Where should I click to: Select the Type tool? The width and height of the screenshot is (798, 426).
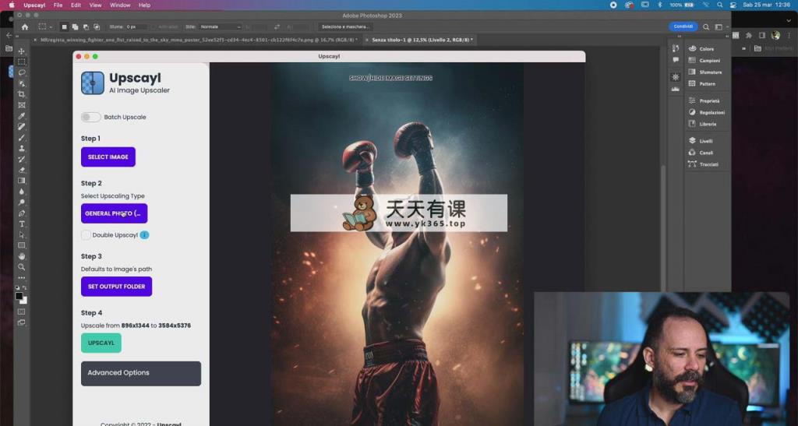pos(21,224)
